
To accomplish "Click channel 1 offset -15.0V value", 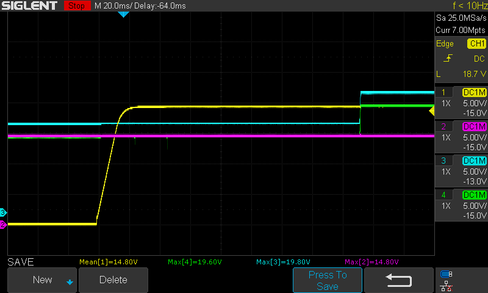I will click(x=475, y=113).
